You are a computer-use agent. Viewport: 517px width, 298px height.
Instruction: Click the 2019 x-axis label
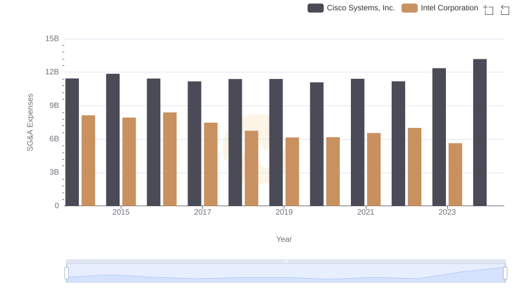coord(284,212)
